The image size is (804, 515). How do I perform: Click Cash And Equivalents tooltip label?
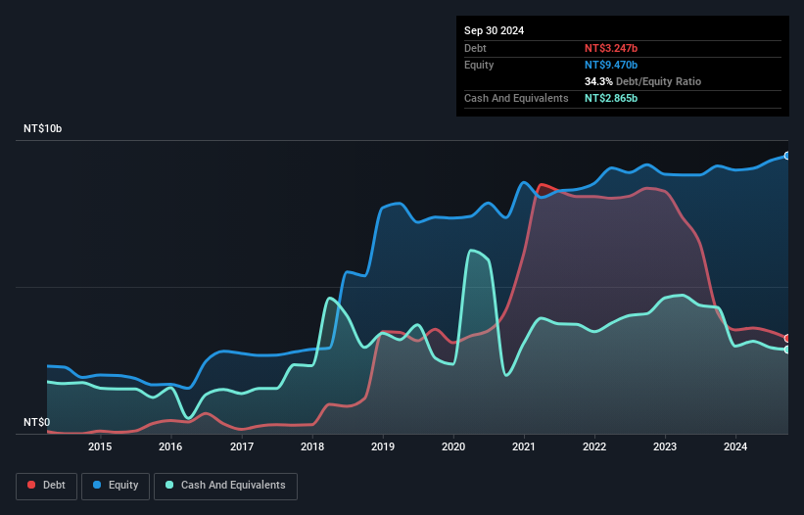516,98
